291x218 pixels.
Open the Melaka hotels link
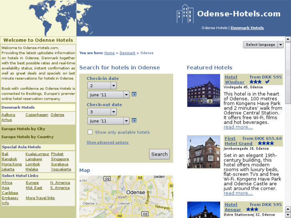coord(32,169)
